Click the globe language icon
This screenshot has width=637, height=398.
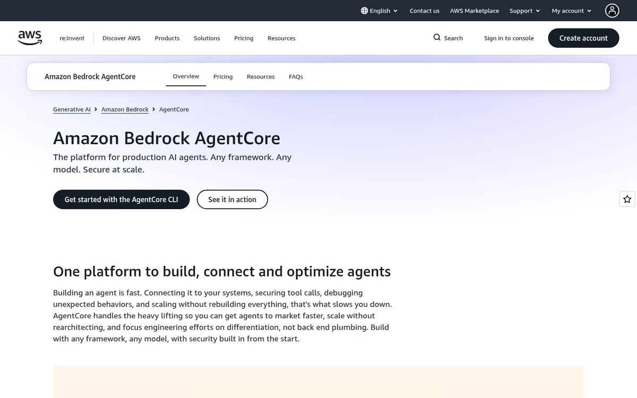pyautogui.click(x=364, y=11)
